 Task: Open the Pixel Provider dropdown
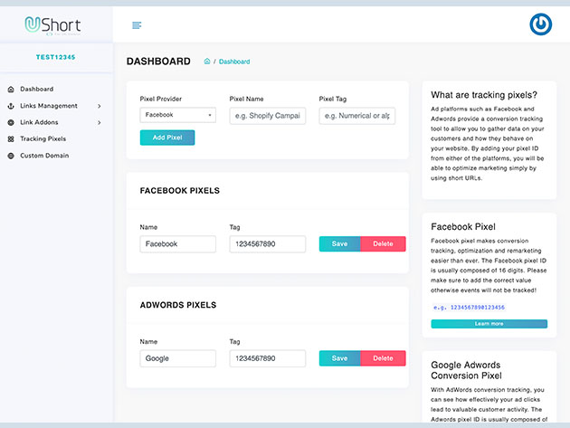177,115
